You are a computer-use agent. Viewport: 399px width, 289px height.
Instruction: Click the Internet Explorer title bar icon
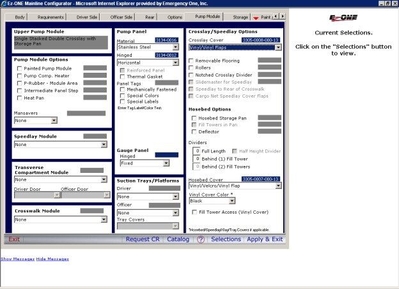coord(4,3)
